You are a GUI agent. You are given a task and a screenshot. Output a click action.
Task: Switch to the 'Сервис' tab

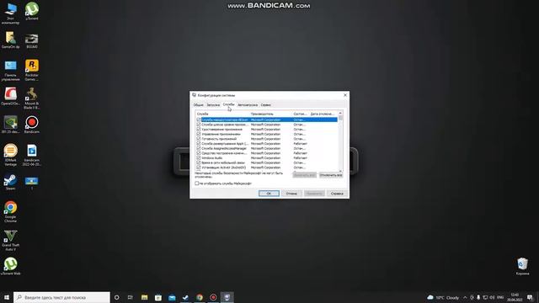pyautogui.click(x=266, y=104)
